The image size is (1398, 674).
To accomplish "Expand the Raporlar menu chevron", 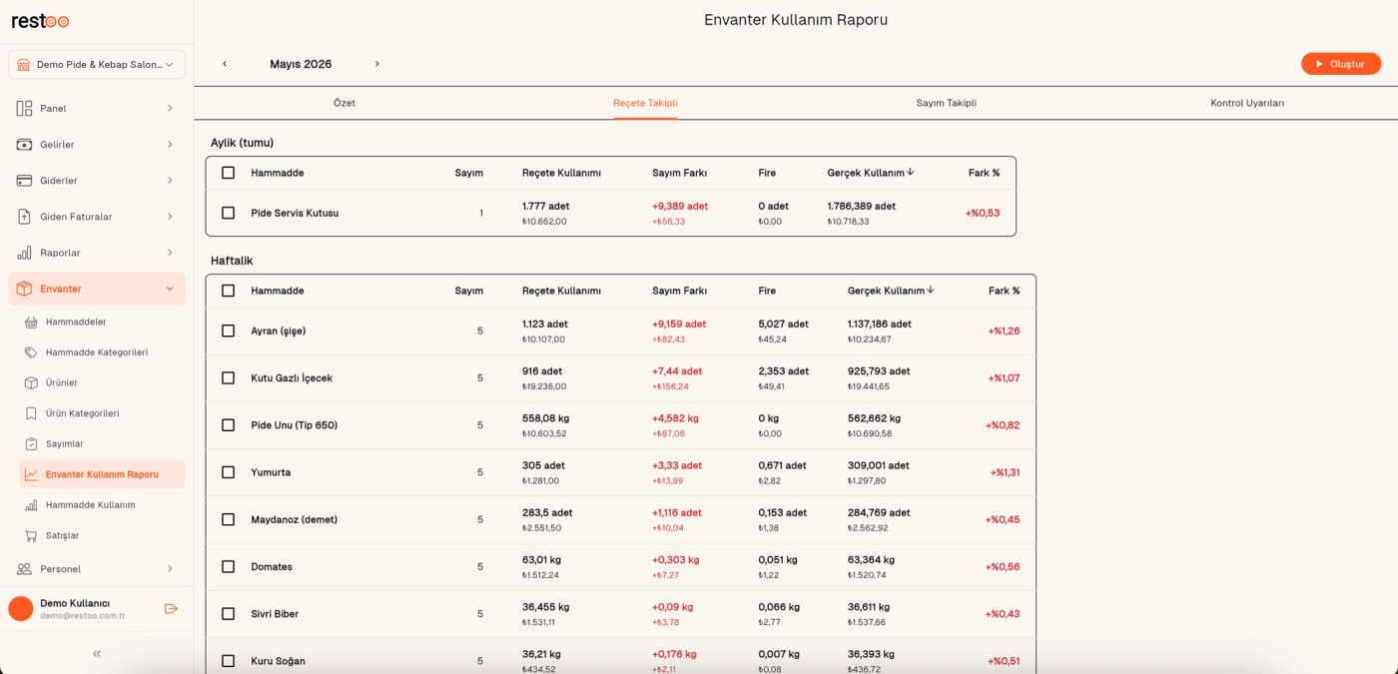I will point(170,253).
